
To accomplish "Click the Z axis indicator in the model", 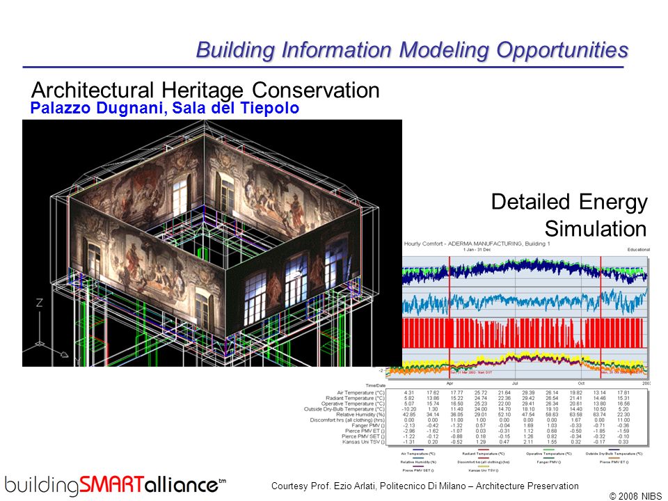I will click(x=39, y=303).
